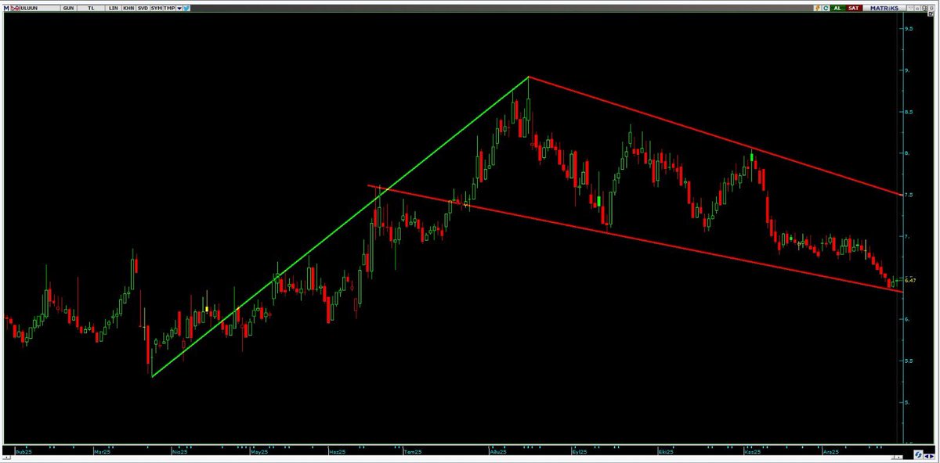
Task: Click the SVD toolbar button
Action: (x=143, y=8)
